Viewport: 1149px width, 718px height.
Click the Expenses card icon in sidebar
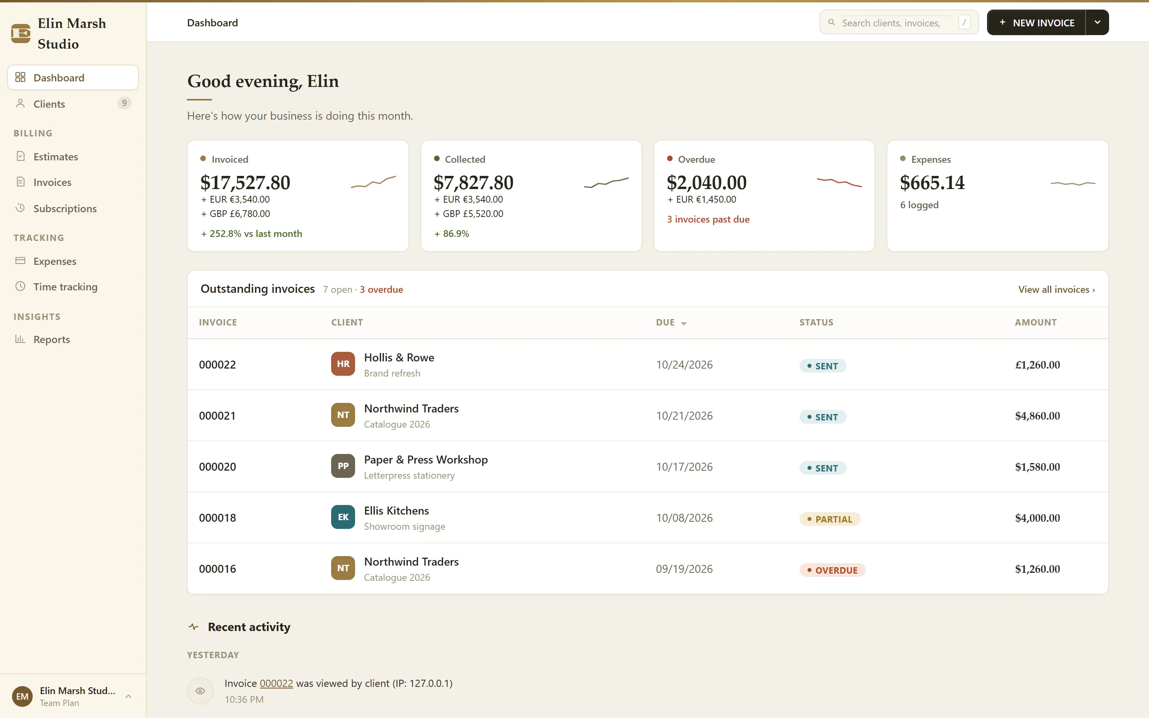[20, 261]
